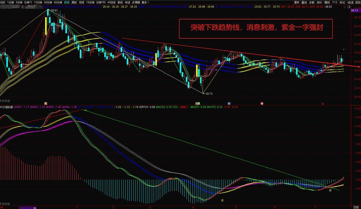The height and width of the screenshot is (209, 361).
Task: Open the 多周期 multi-period view
Action: pos(136,2)
